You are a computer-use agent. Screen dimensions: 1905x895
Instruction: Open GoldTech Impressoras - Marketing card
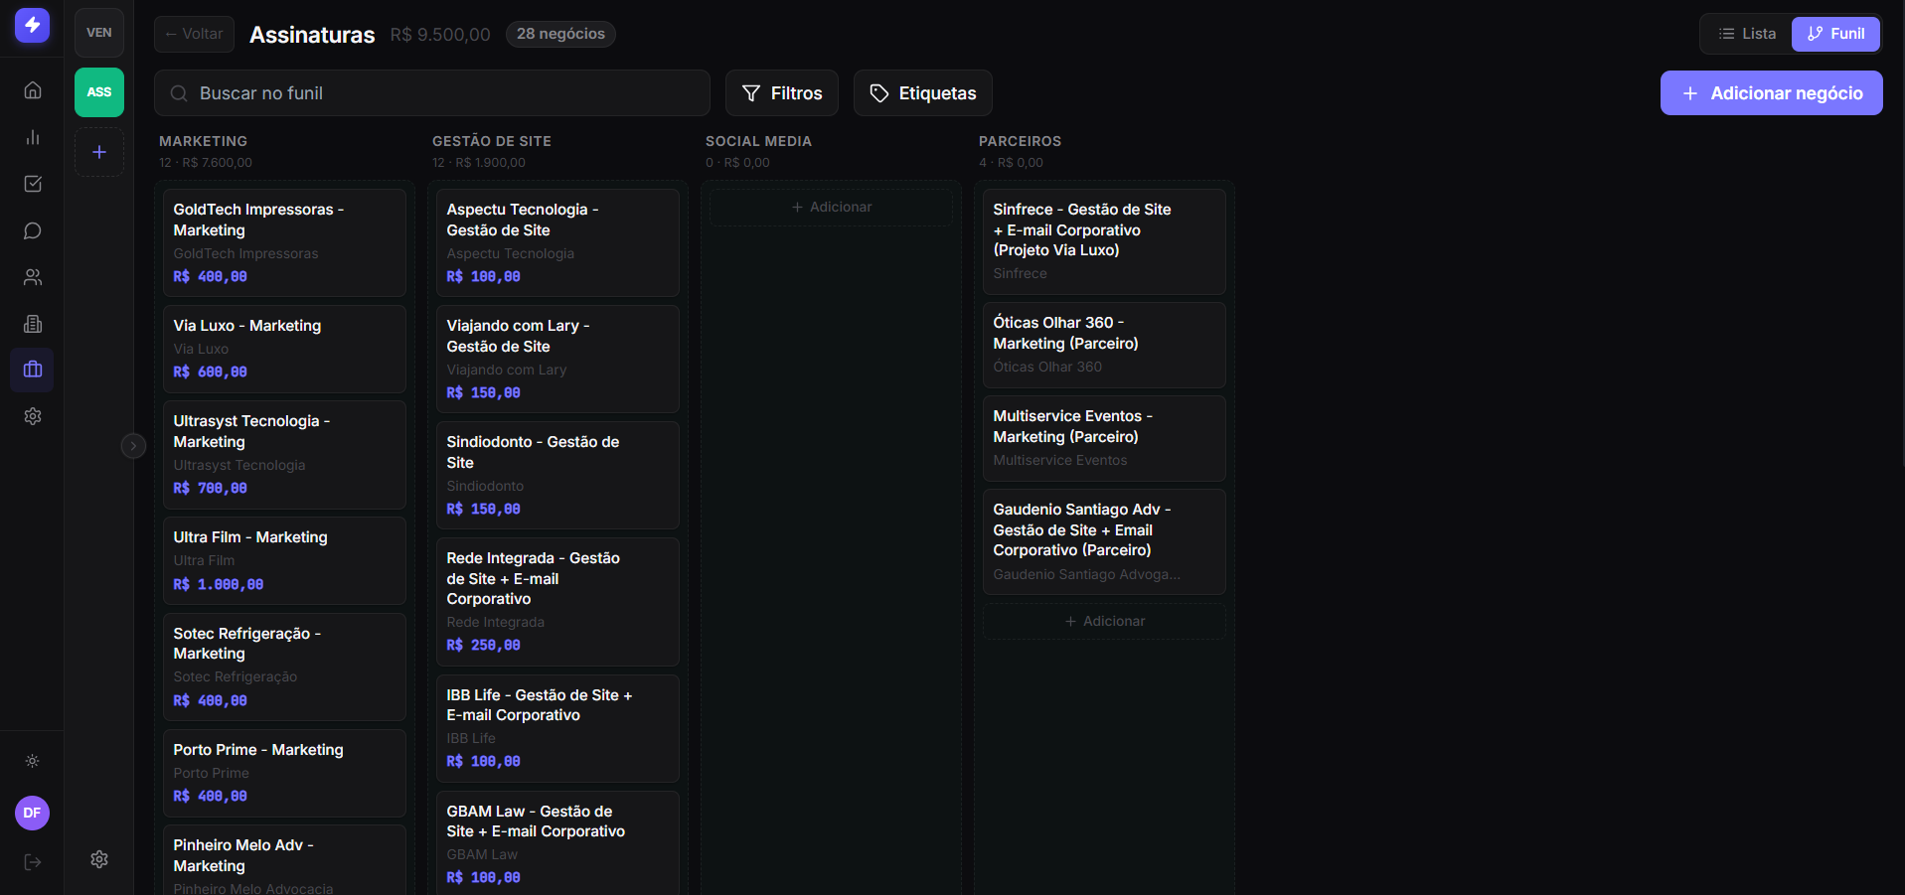[x=284, y=242]
